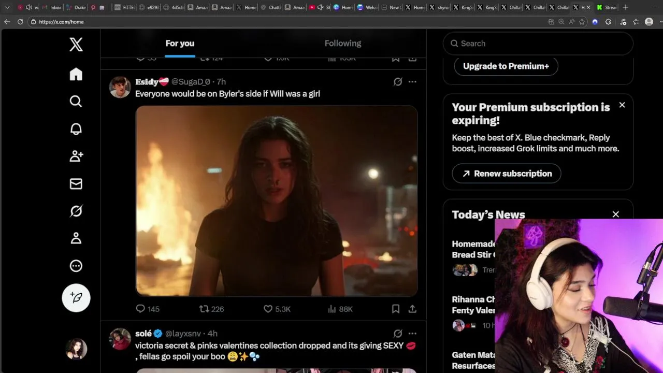Reply to Esidy's post showing 145 replies
This screenshot has width=663, height=373.
click(x=148, y=309)
